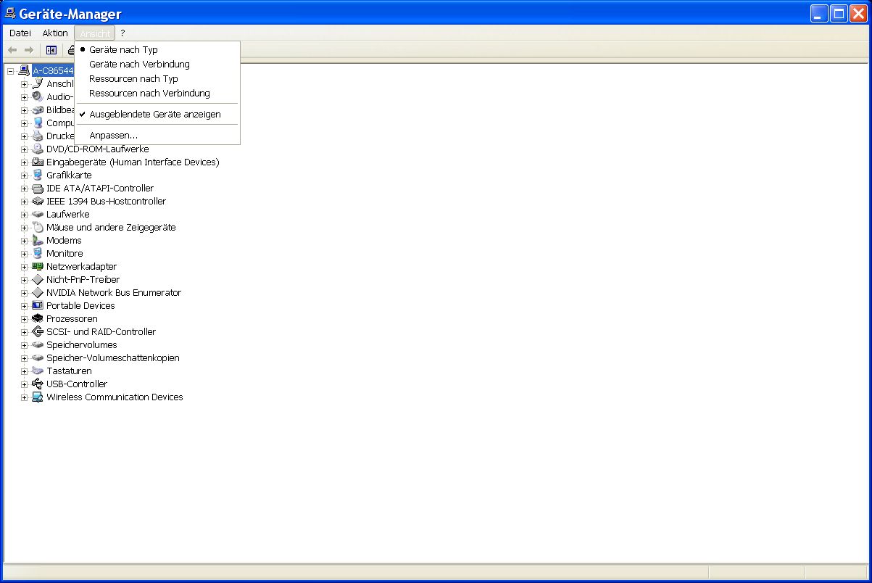Click the IEEE 1394 Bus-Hostcontroller icon

(x=38, y=201)
